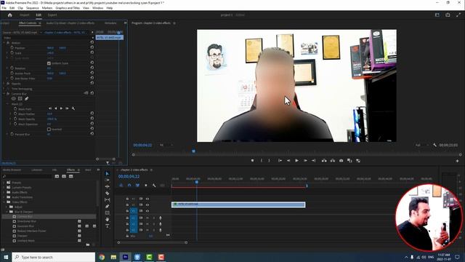Toggle Uniform Scale checkbox
This screenshot has height=262, width=465.
49,63
